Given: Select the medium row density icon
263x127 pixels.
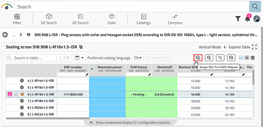Looking at the screenshot, I should click(247, 58).
